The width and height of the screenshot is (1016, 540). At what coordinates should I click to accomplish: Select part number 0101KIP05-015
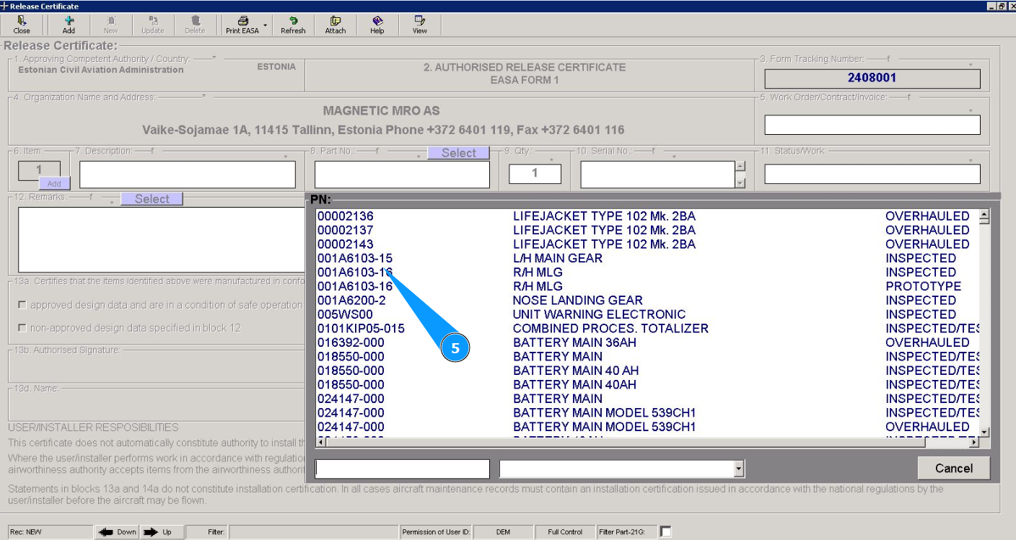pos(361,329)
